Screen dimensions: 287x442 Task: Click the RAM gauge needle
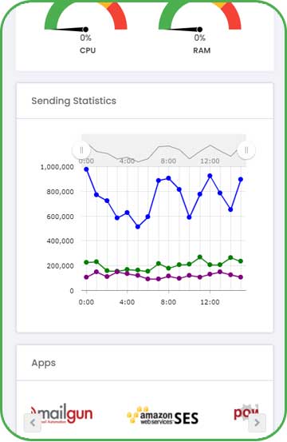(x=183, y=29)
